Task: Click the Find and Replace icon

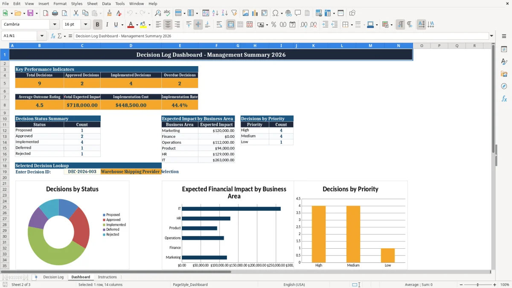Action: 158,13
